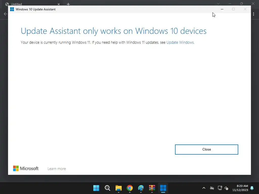
Task: Open network status tray icon
Action: tap(220, 188)
